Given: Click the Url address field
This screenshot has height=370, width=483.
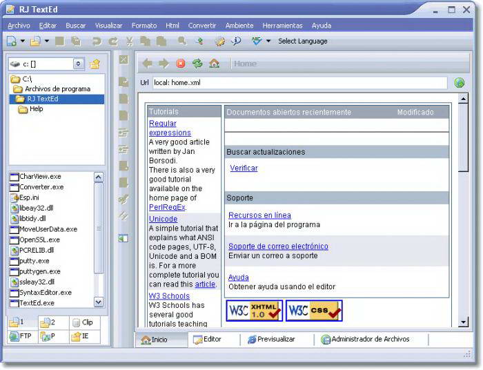Looking at the screenshot, I should (x=299, y=83).
